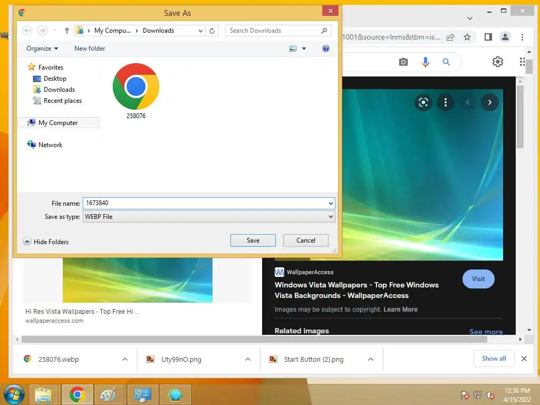Open the Organize menu

pyautogui.click(x=42, y=49)
